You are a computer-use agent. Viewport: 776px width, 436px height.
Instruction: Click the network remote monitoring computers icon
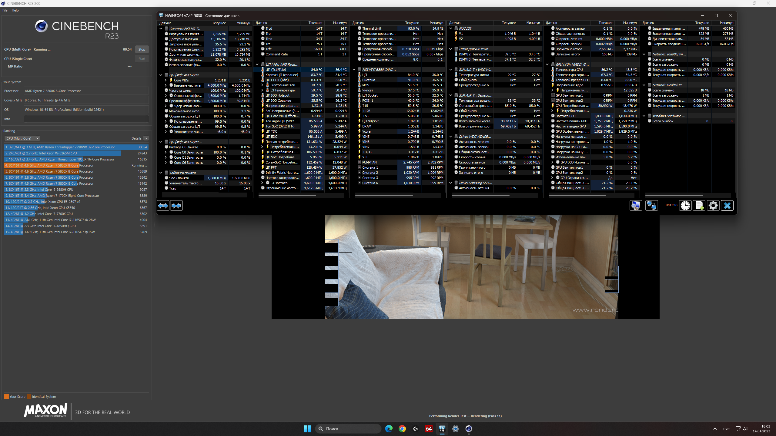coord(651,206)
